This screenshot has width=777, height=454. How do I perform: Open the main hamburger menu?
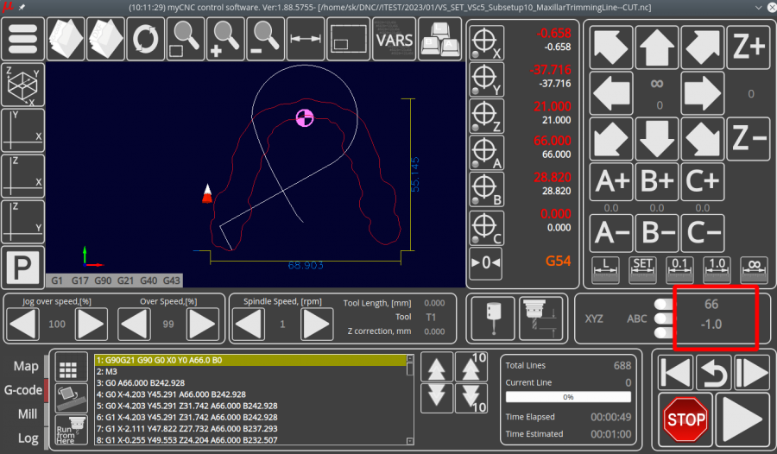23,38
